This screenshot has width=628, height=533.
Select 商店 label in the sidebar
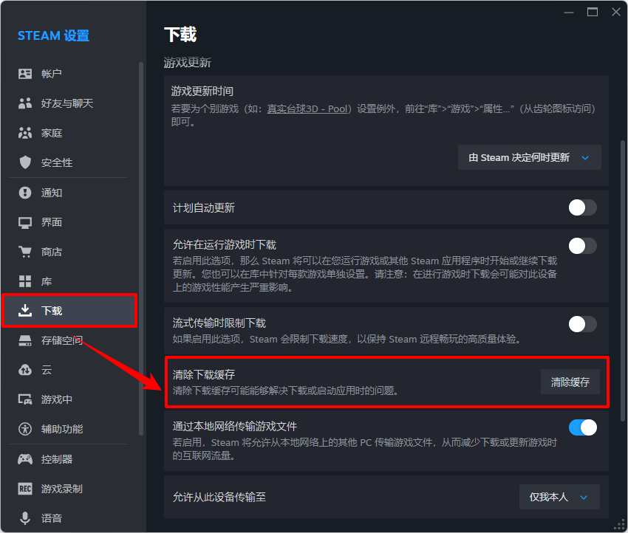(52, 252)
